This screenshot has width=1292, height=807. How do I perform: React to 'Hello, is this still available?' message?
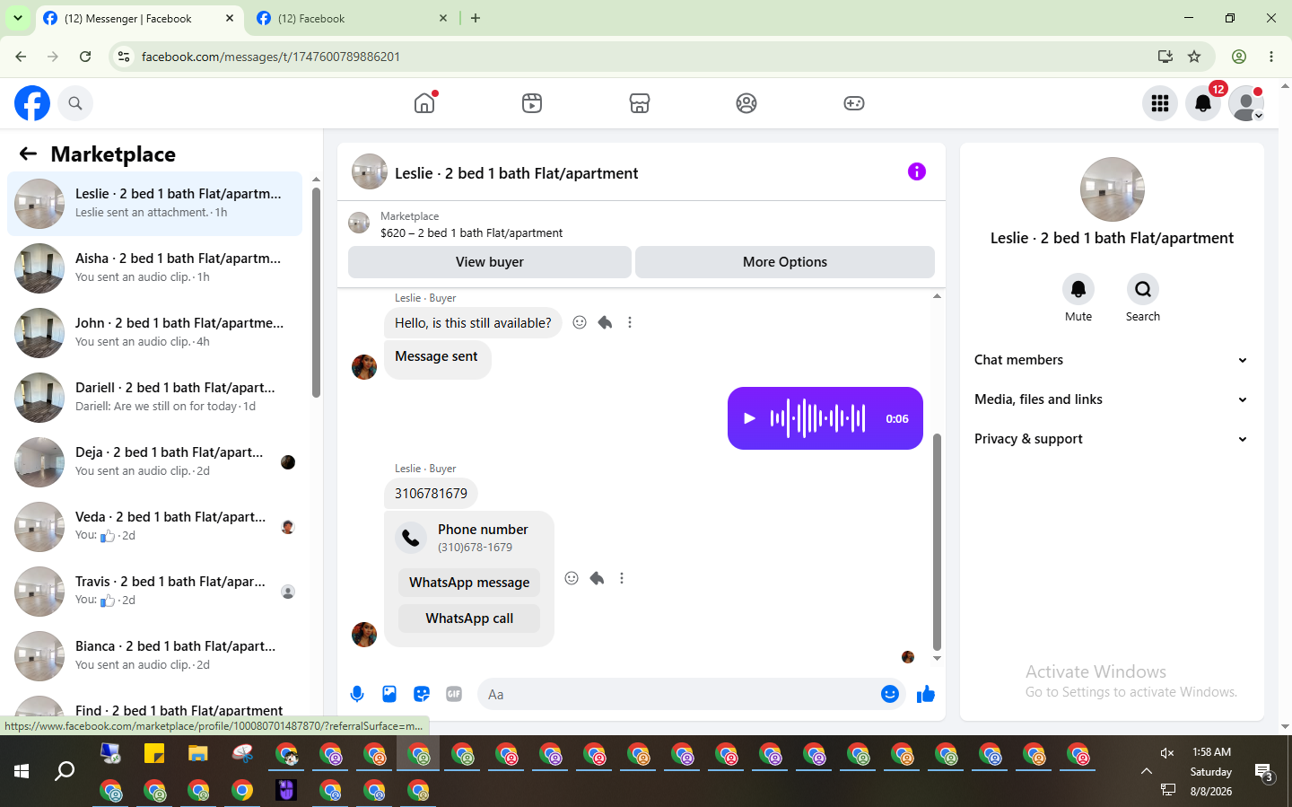(580, 322)
